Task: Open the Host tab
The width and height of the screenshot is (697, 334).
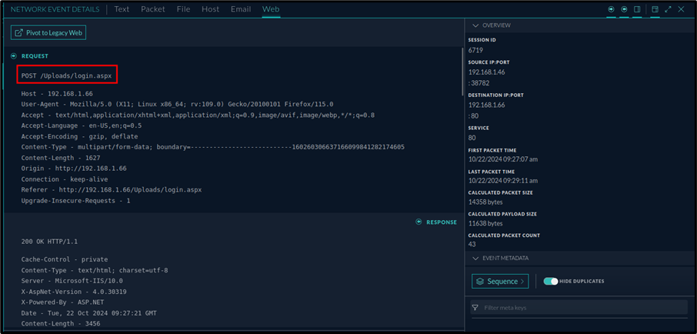Action: tap(210, 10)
